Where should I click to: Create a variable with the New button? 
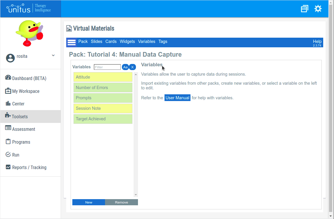click(88, 202)
